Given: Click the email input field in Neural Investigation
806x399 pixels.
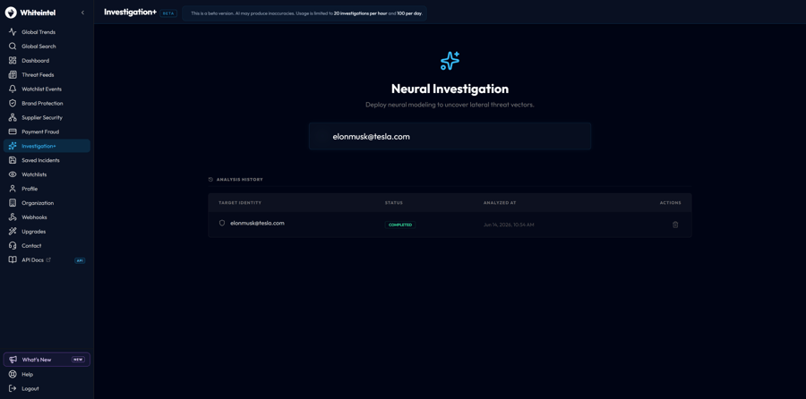Looking at the screenshot, I should pos(450,137).
